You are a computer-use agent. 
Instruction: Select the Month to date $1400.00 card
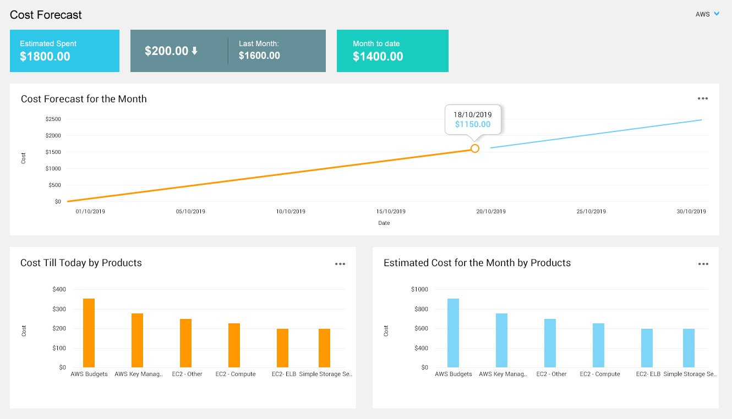click(x=392, y=51)
